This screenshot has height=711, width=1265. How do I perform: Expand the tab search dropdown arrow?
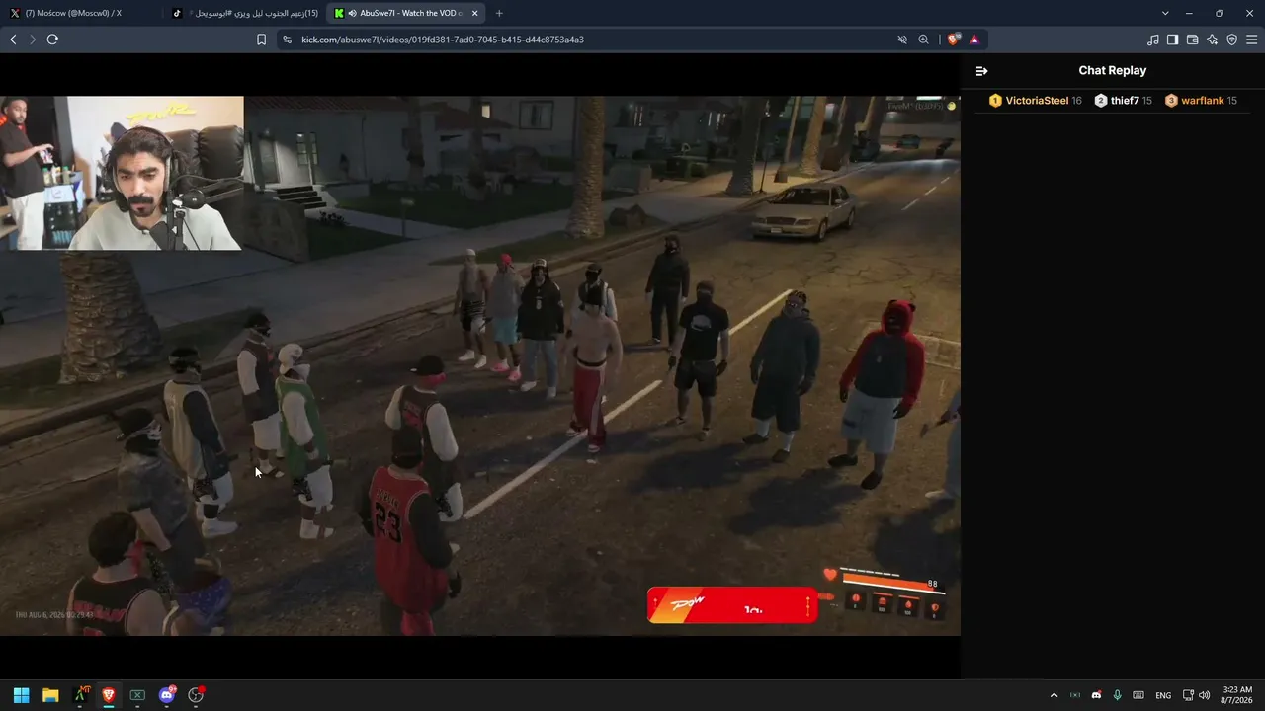coord(1165,13)
